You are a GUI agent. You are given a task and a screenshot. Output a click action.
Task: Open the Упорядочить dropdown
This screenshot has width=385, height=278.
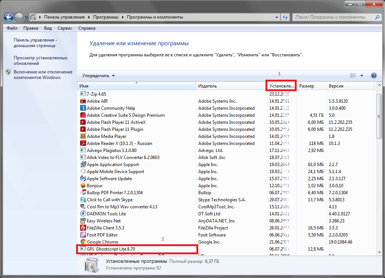click(98, 76)
